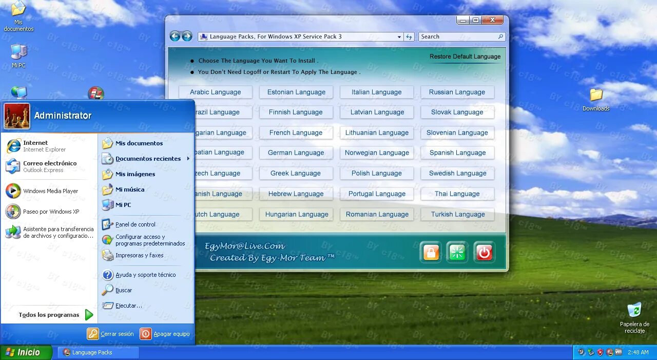
Task: Click Cerrar sesión button
Action: tap(110, 334)
